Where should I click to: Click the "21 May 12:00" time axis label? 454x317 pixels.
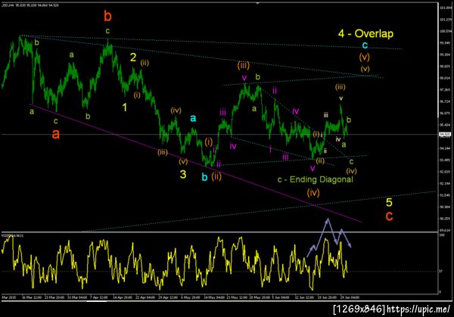tap(237, 297)
